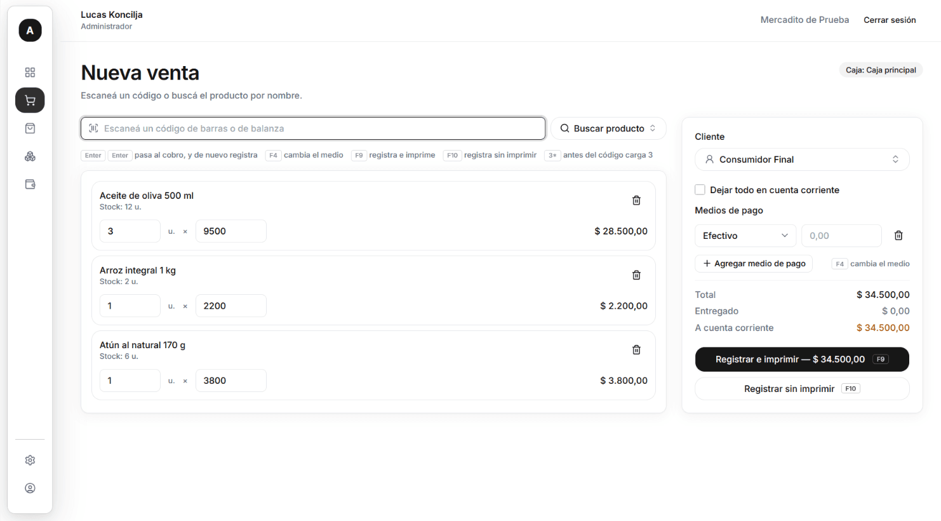This screenshot has width=941, height=521.
Task: Click the 'Caja: Caja principal' badge
Action: (881, 70)
